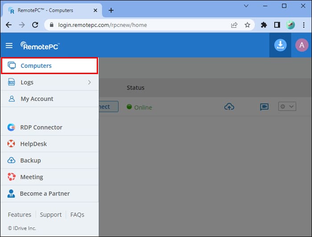Open Chrome three-dot menu
Image resolution: width=312 pixels, height=237 pixels.
[304, 25]
